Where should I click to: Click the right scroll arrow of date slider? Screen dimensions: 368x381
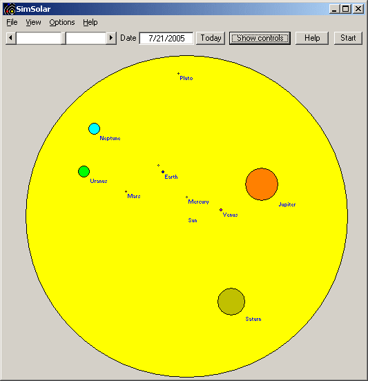tap(111, 38)
